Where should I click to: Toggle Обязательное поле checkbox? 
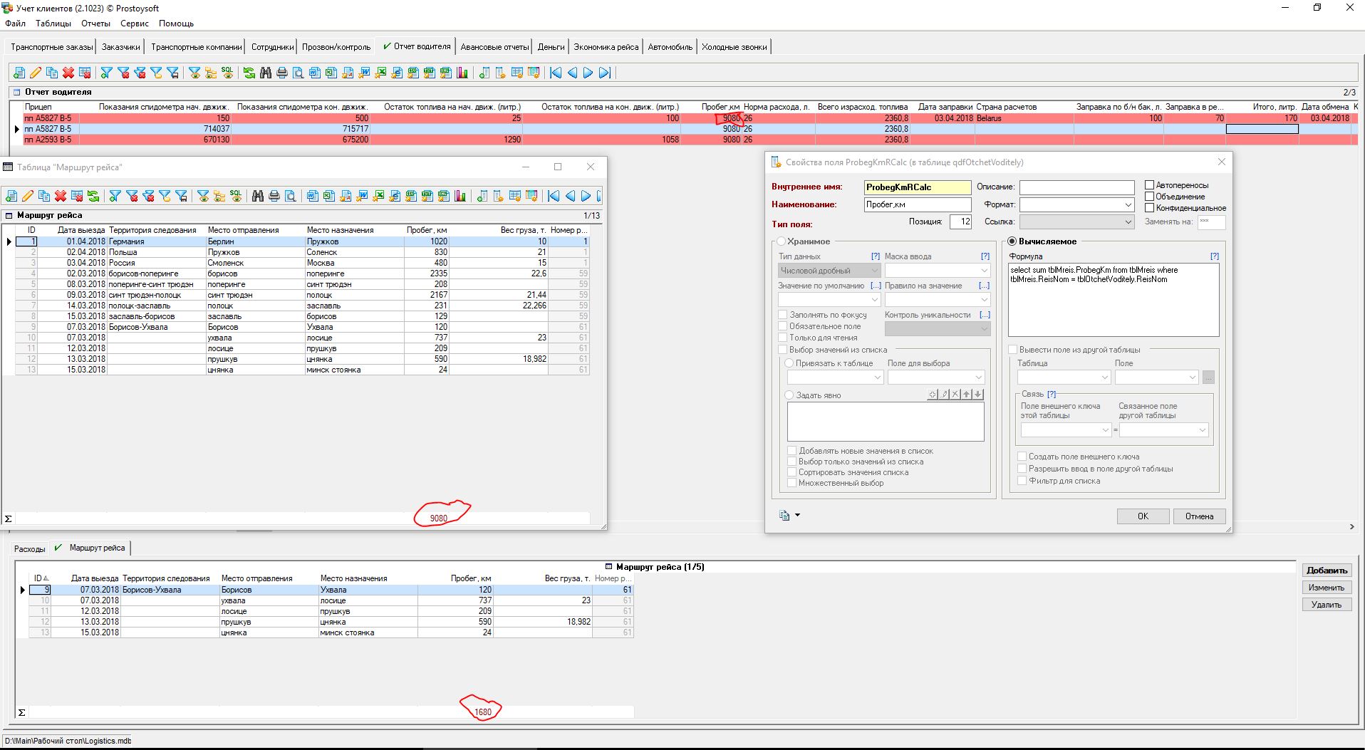click(783, 326)
